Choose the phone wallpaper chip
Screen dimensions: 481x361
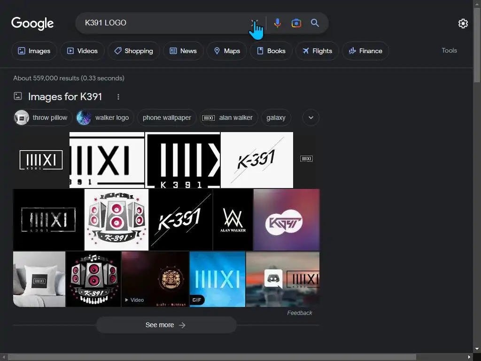pos(167,118)
